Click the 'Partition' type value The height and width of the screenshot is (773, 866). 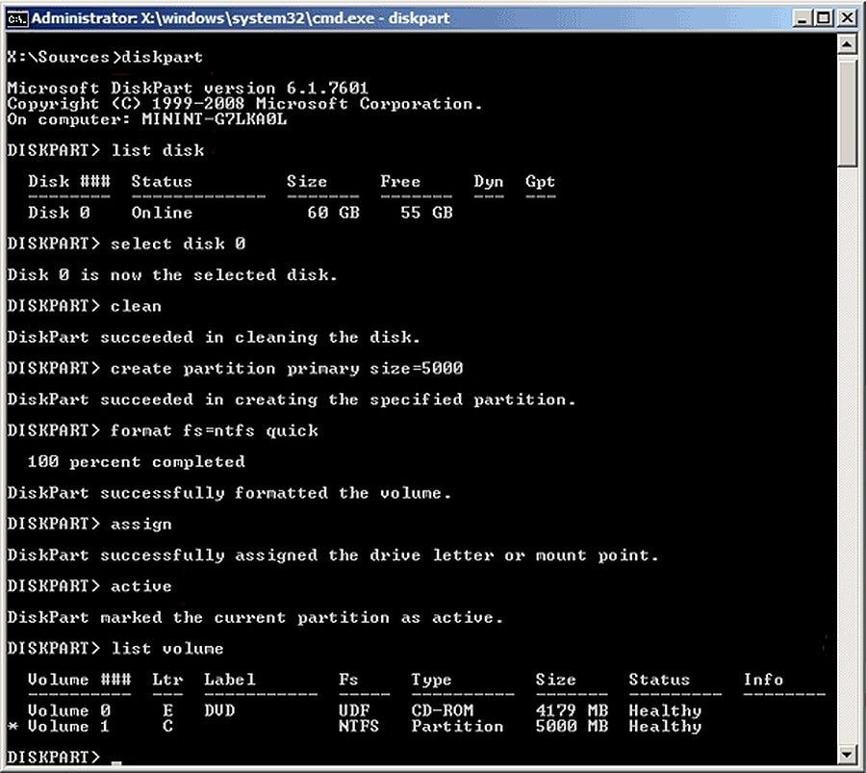pyautogui.click(x=457, y=726)
